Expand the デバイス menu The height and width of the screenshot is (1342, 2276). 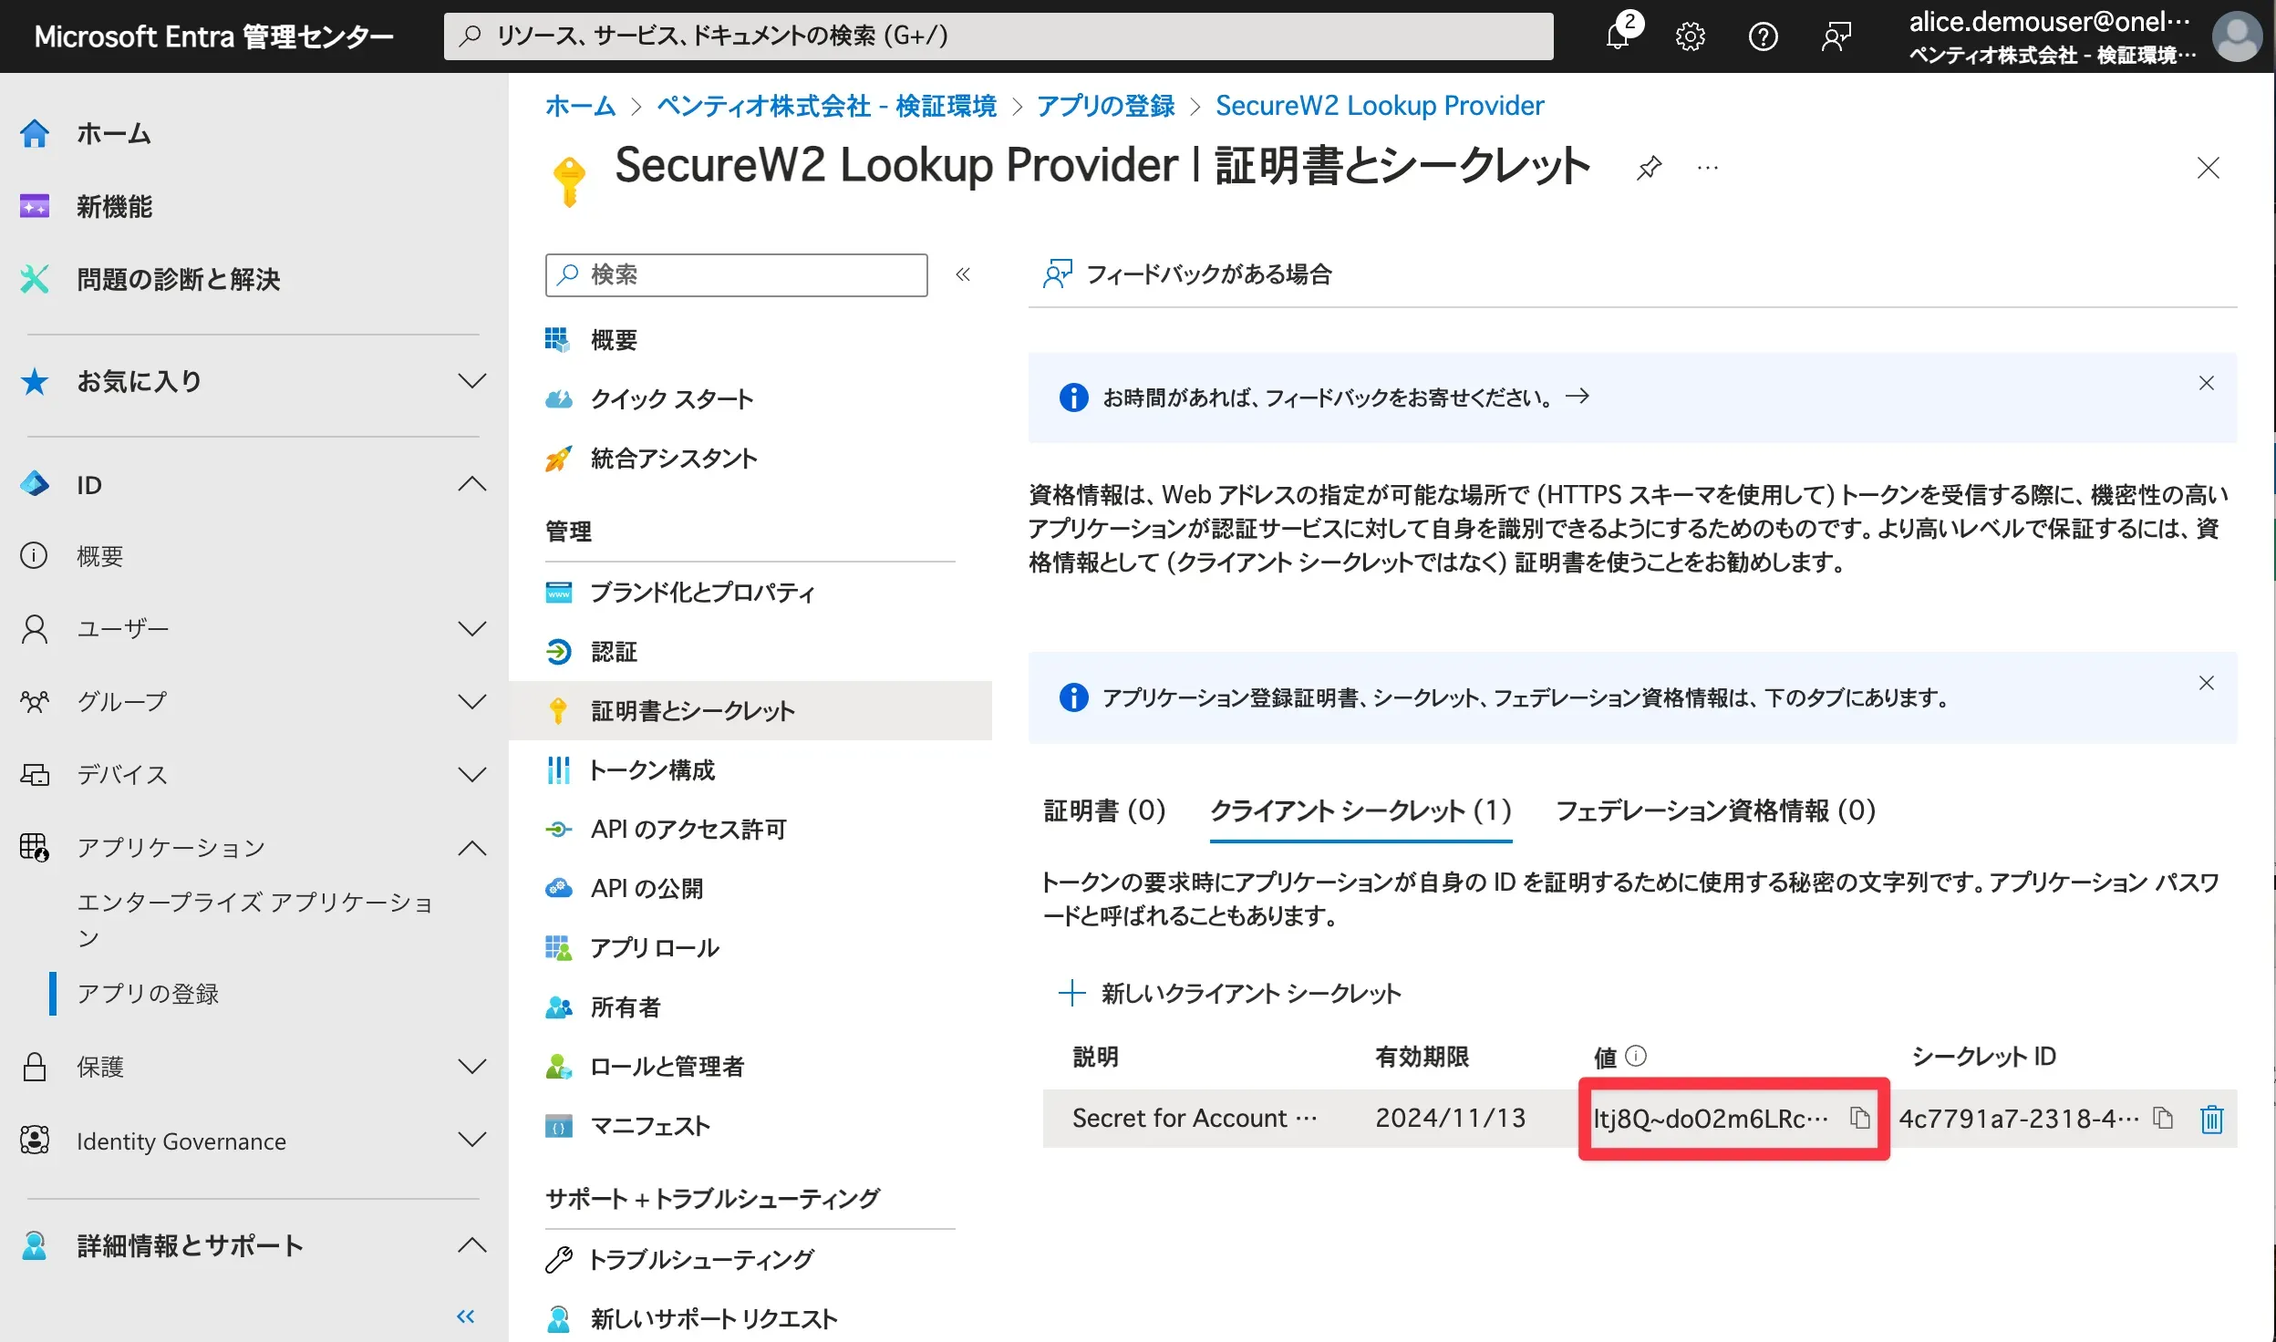point(471,775)
